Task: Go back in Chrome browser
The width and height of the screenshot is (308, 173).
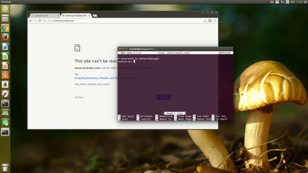Action: coord(31,21)
